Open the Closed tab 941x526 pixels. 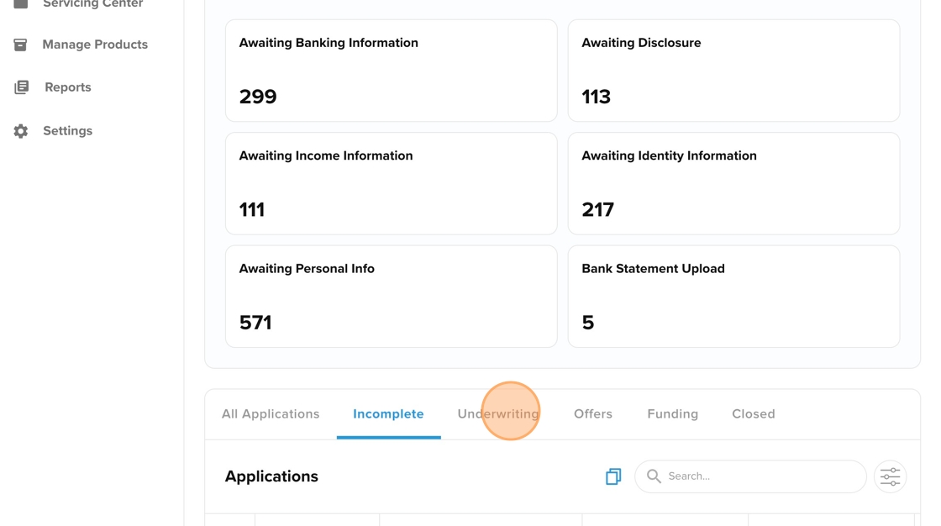[753, 413]
